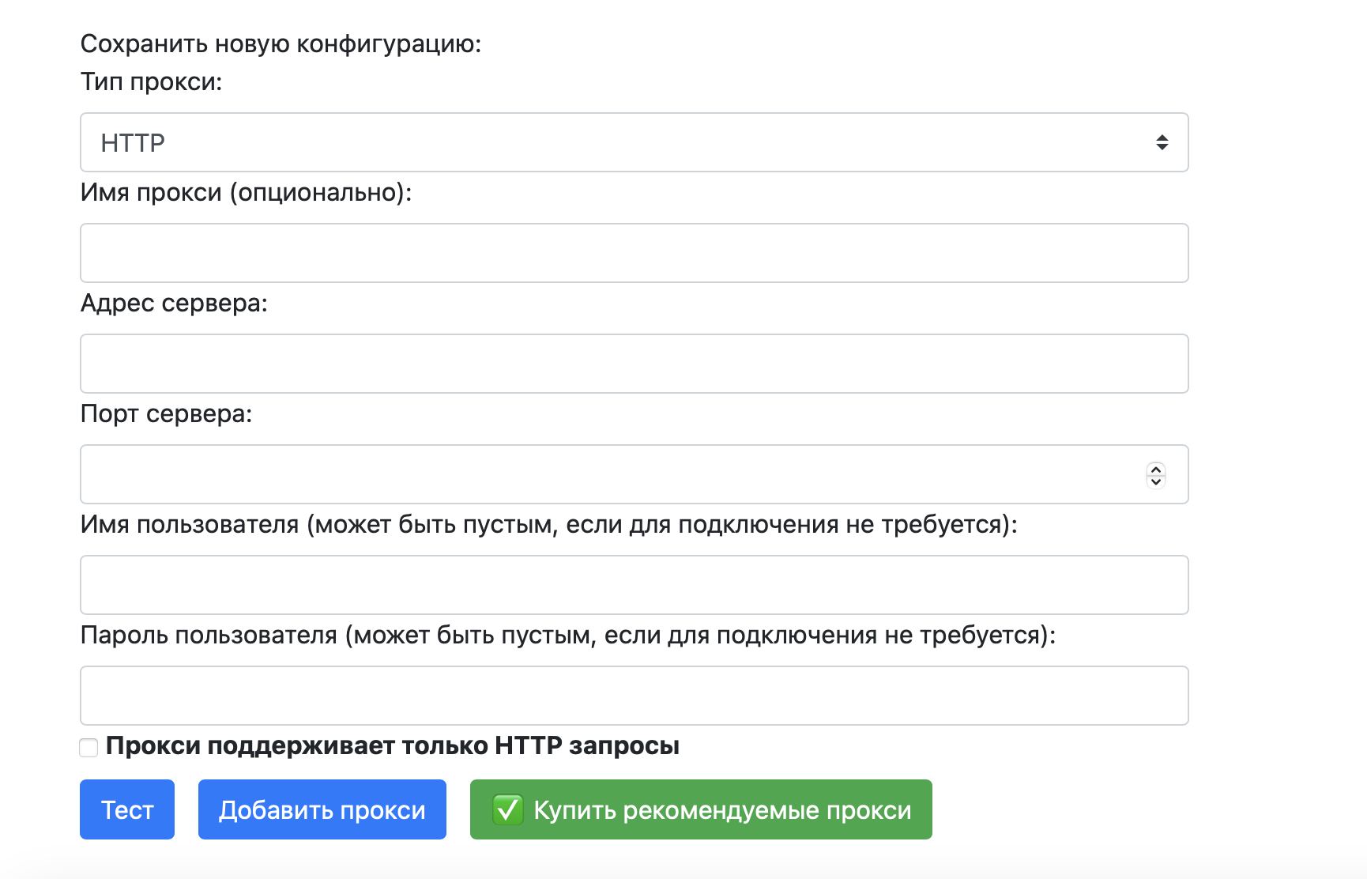Click the green checkmark on the buy button
1367x879 pixels.
click(x=509, y=809)
